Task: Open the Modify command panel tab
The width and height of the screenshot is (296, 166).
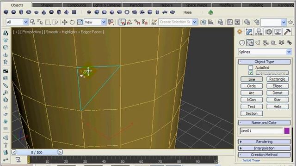Action: coord(249,32)
